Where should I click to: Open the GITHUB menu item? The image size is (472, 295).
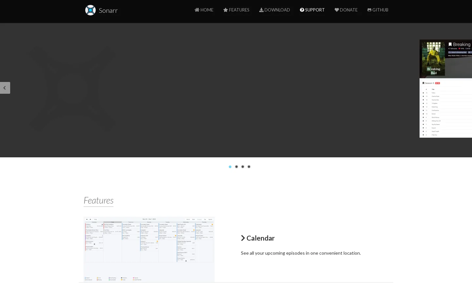[378, 10]
